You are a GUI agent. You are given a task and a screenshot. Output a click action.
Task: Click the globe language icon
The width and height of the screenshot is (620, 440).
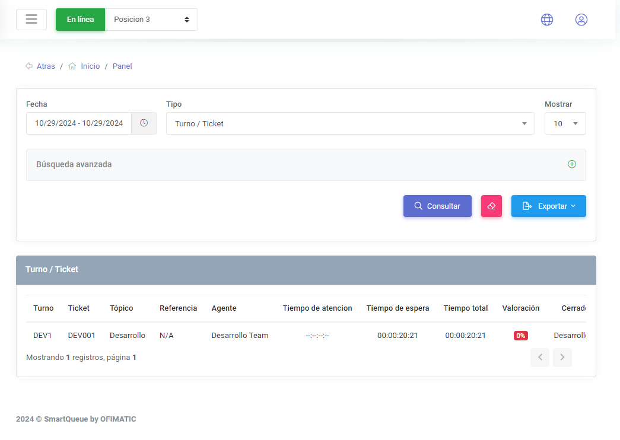pos(546,20)
